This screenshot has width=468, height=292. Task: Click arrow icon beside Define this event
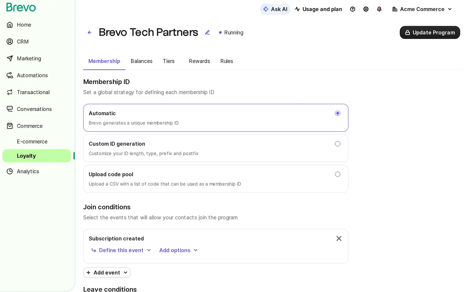pos(94,250)
